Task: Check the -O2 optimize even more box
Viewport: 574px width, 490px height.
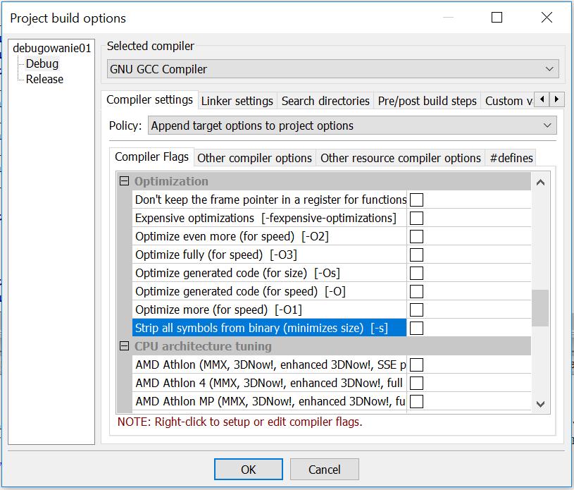Action: point(416,237)
